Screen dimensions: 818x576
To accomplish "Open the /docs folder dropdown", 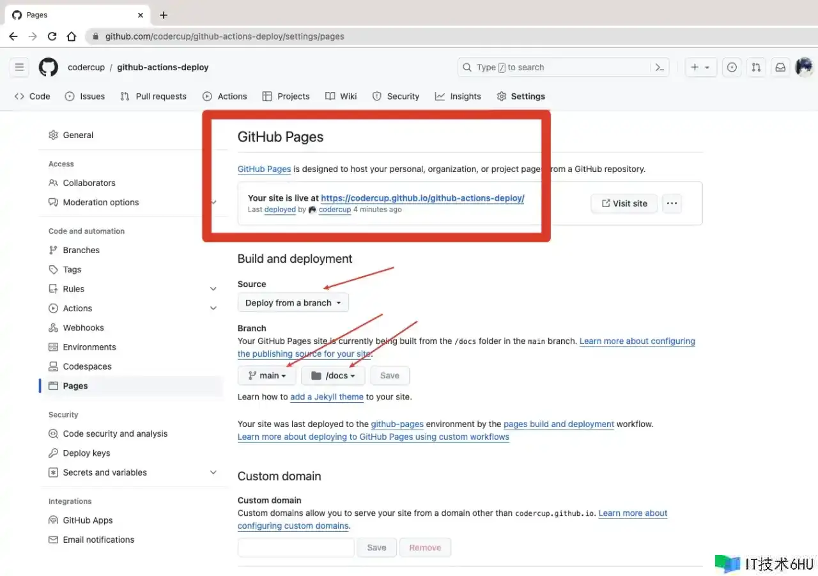I will point(333,376).
